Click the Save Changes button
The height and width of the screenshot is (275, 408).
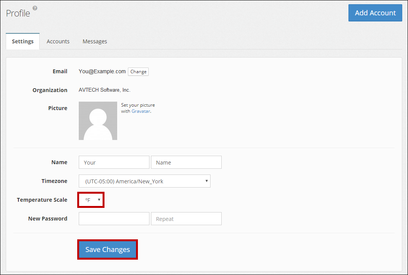coord(108,250)
